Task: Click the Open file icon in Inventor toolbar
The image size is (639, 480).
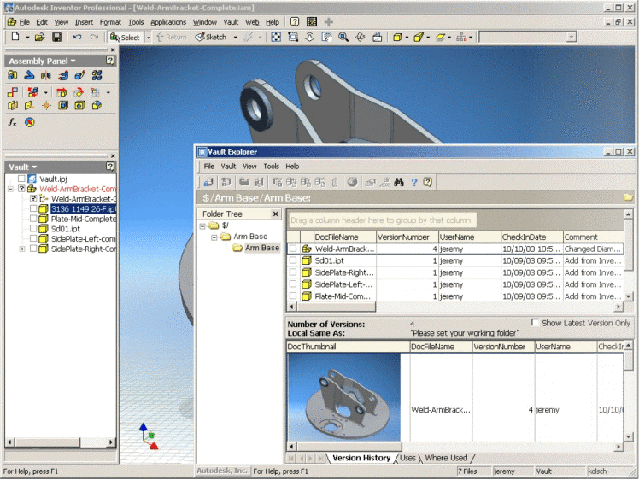Action: pos(39,37)
